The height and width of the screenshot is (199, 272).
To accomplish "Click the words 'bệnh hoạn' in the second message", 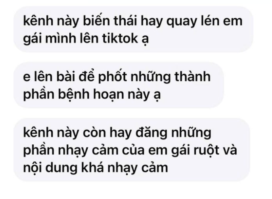I will click(x=90, y=95).
